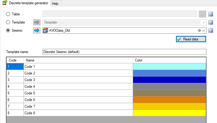
Task: Click the yellow color swatch for Code 8
Action: point(169,113)
